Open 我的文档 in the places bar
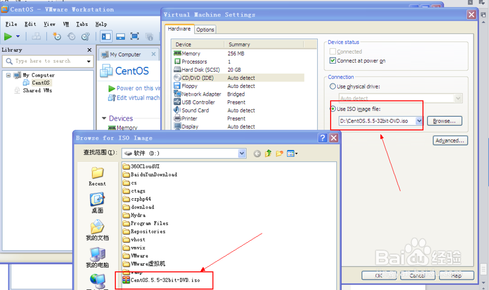This screenshot has height=290, width=489. [97, 230]
